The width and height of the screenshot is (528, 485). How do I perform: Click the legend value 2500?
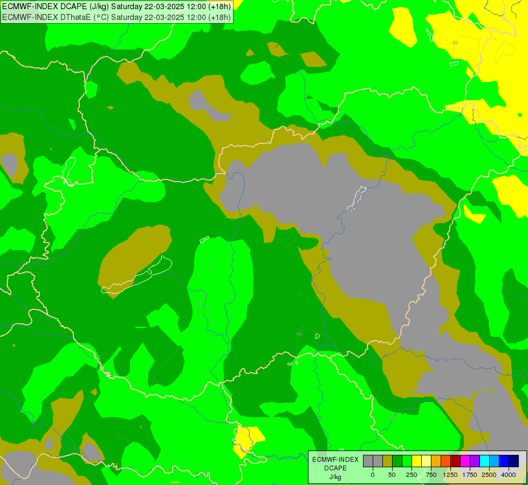coord(489,475)
